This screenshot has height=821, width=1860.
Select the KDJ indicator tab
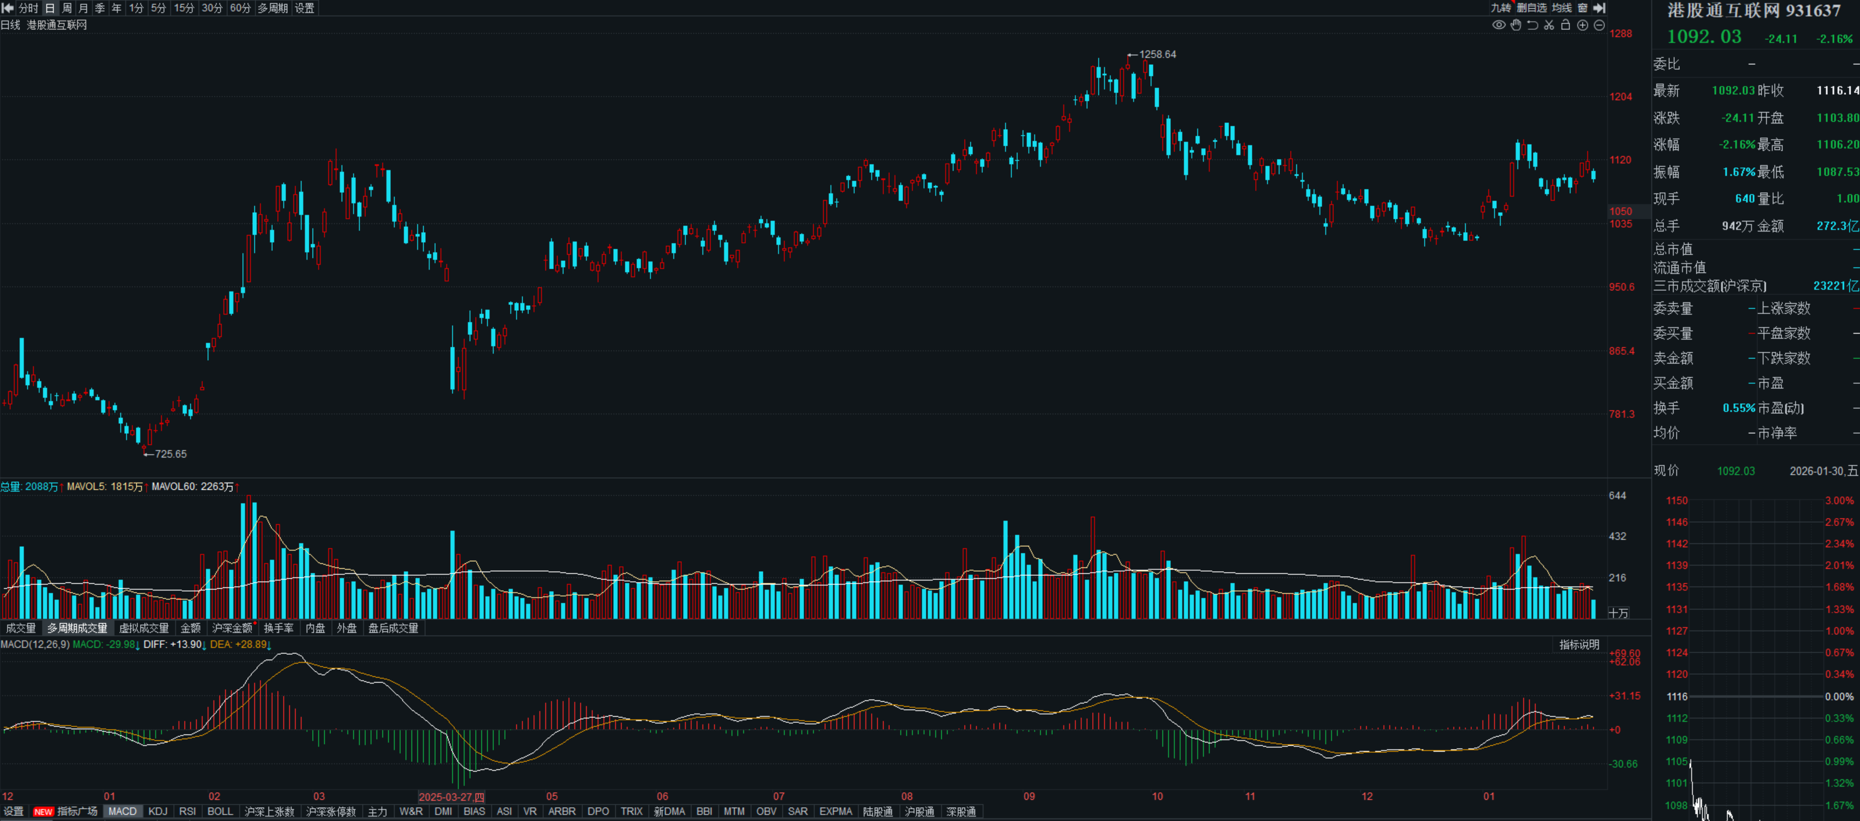pyautogui.click(x=157, y=812)
